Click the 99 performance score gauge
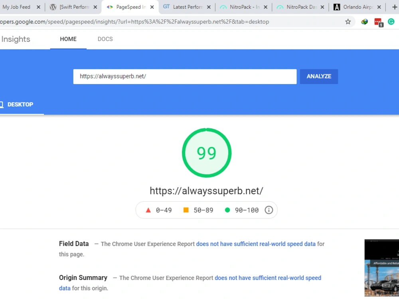The width and height of the screenshot is (399, 299). [x=207, y=153]
